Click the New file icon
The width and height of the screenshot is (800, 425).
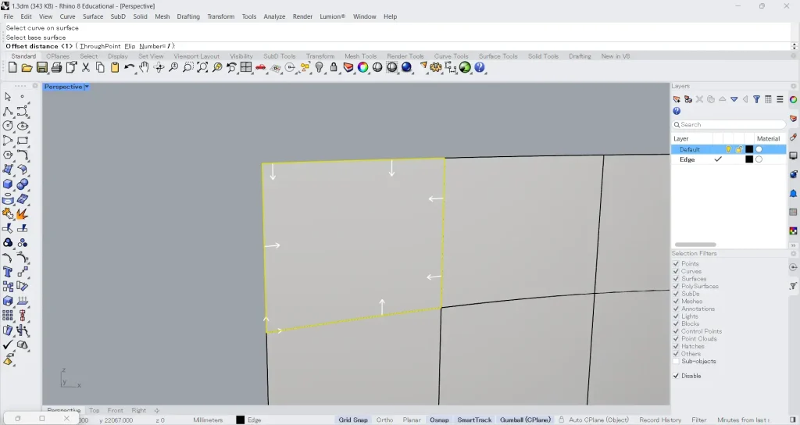(12, 67)
